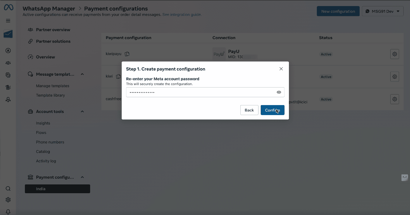Show password with the eye icon

point(279,92)
